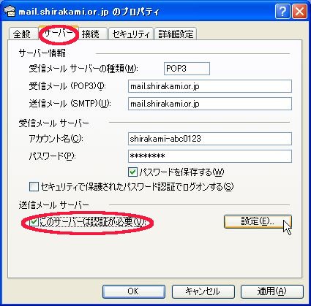The height and width of the screenshot is (306, 311).
Task: Enable セキュリティで保護されたパスワード認証 checkbox
Action: (x=34, y=187)
